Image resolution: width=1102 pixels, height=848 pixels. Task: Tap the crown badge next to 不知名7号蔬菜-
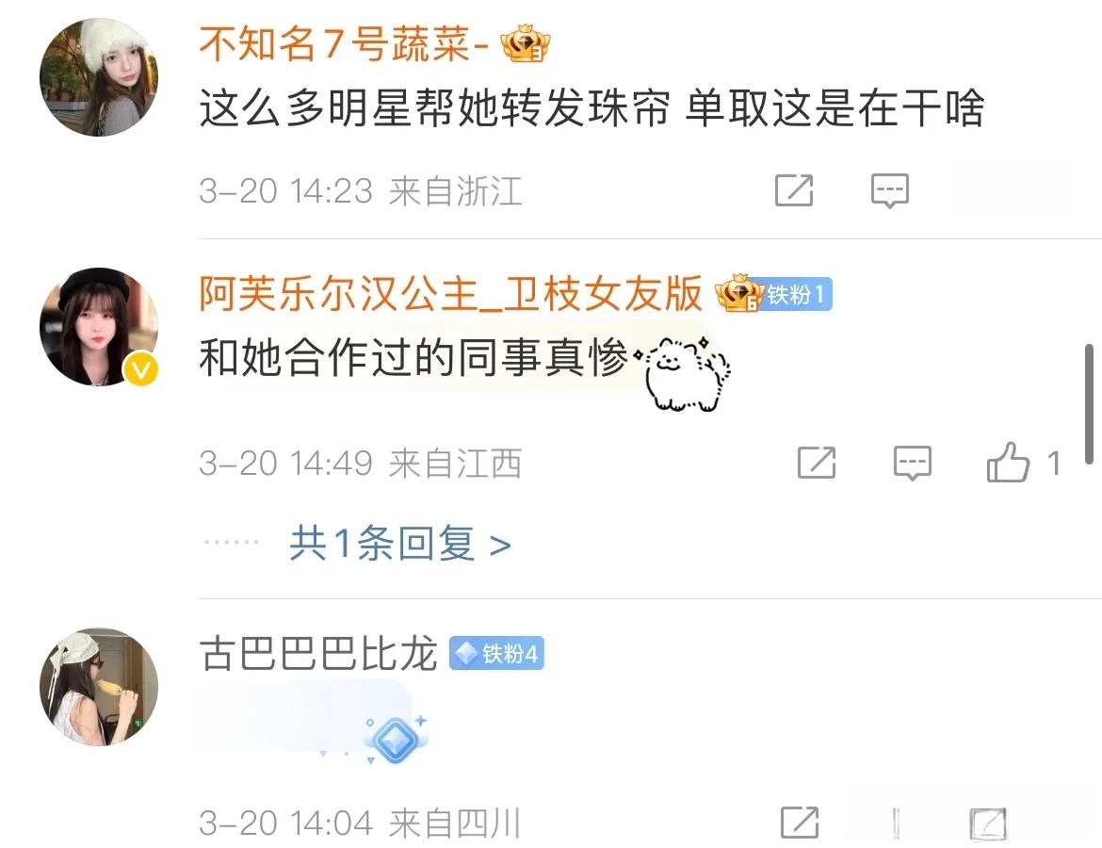click(x=525, y=43)
